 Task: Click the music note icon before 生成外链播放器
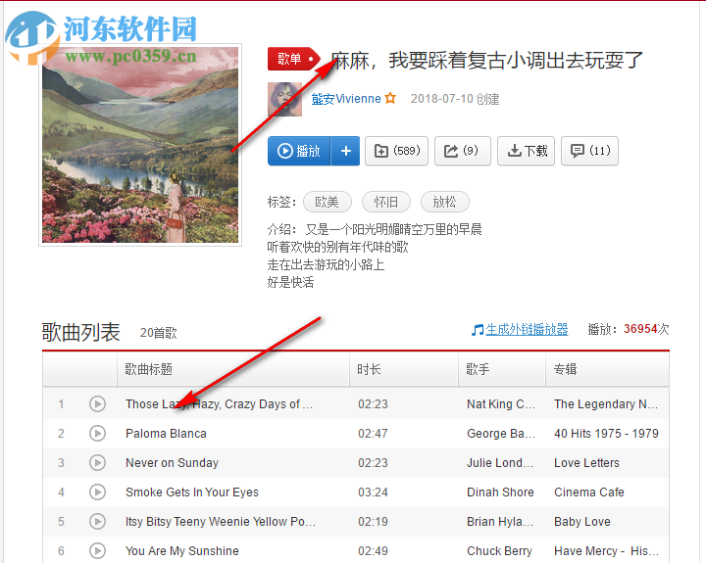coord(478,330)
